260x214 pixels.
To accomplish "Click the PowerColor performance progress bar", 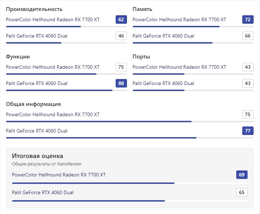I will coord(66,27).
